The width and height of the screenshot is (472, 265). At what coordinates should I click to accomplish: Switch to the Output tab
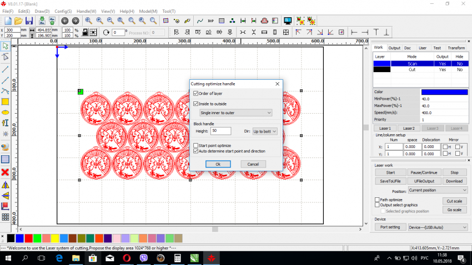point(394,48)
